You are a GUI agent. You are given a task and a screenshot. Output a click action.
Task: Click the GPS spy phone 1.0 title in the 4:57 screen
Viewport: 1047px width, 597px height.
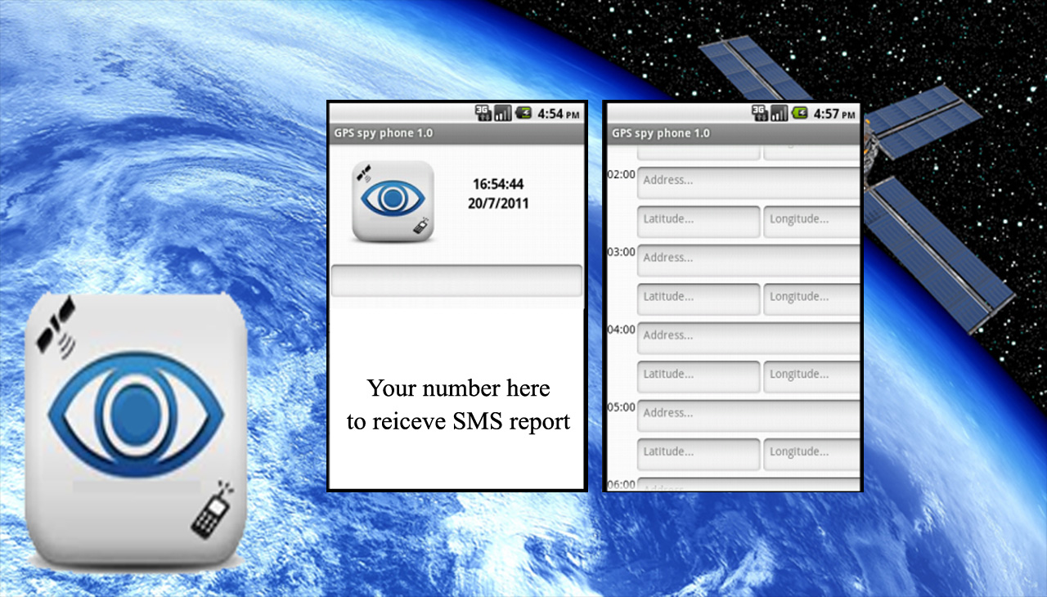pos(661,133)
